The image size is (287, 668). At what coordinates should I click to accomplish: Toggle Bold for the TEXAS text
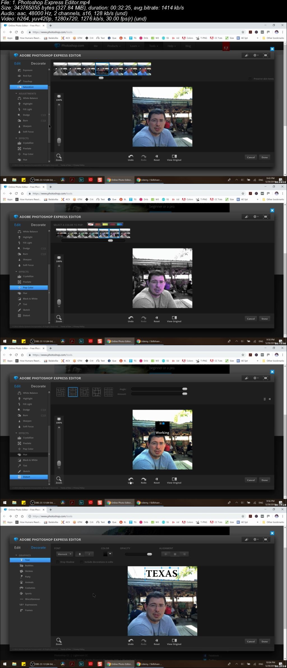coord(80,554)
